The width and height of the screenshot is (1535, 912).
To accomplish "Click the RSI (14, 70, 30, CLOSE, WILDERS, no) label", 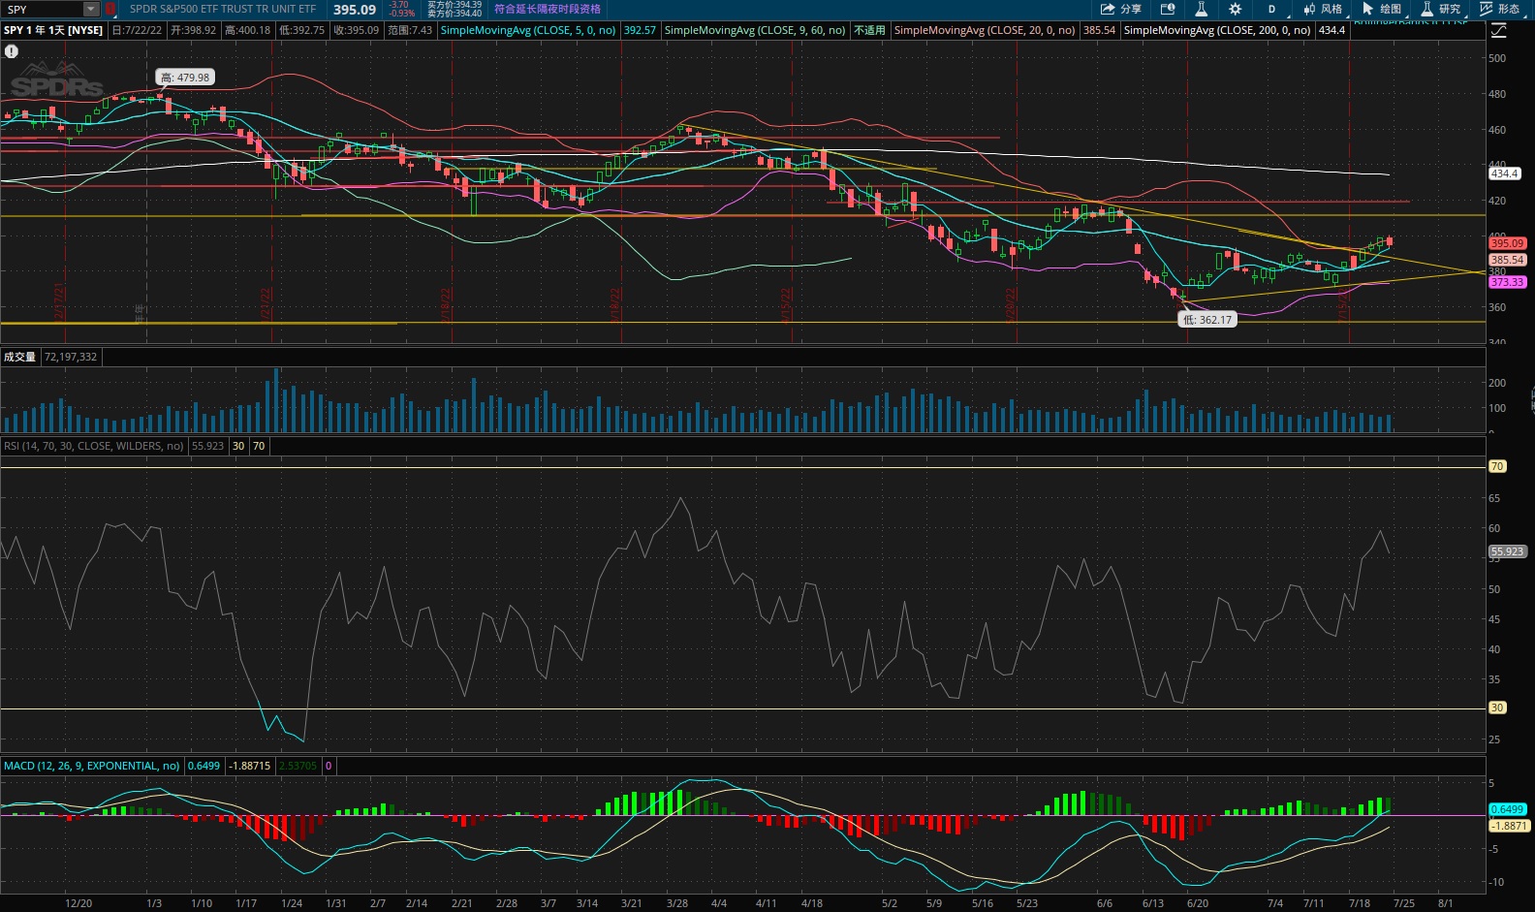I will 93,446.
